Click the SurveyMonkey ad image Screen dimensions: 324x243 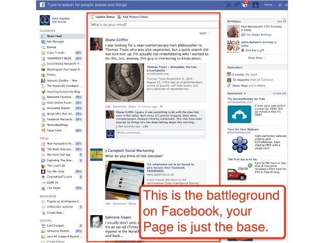[239, 114]
